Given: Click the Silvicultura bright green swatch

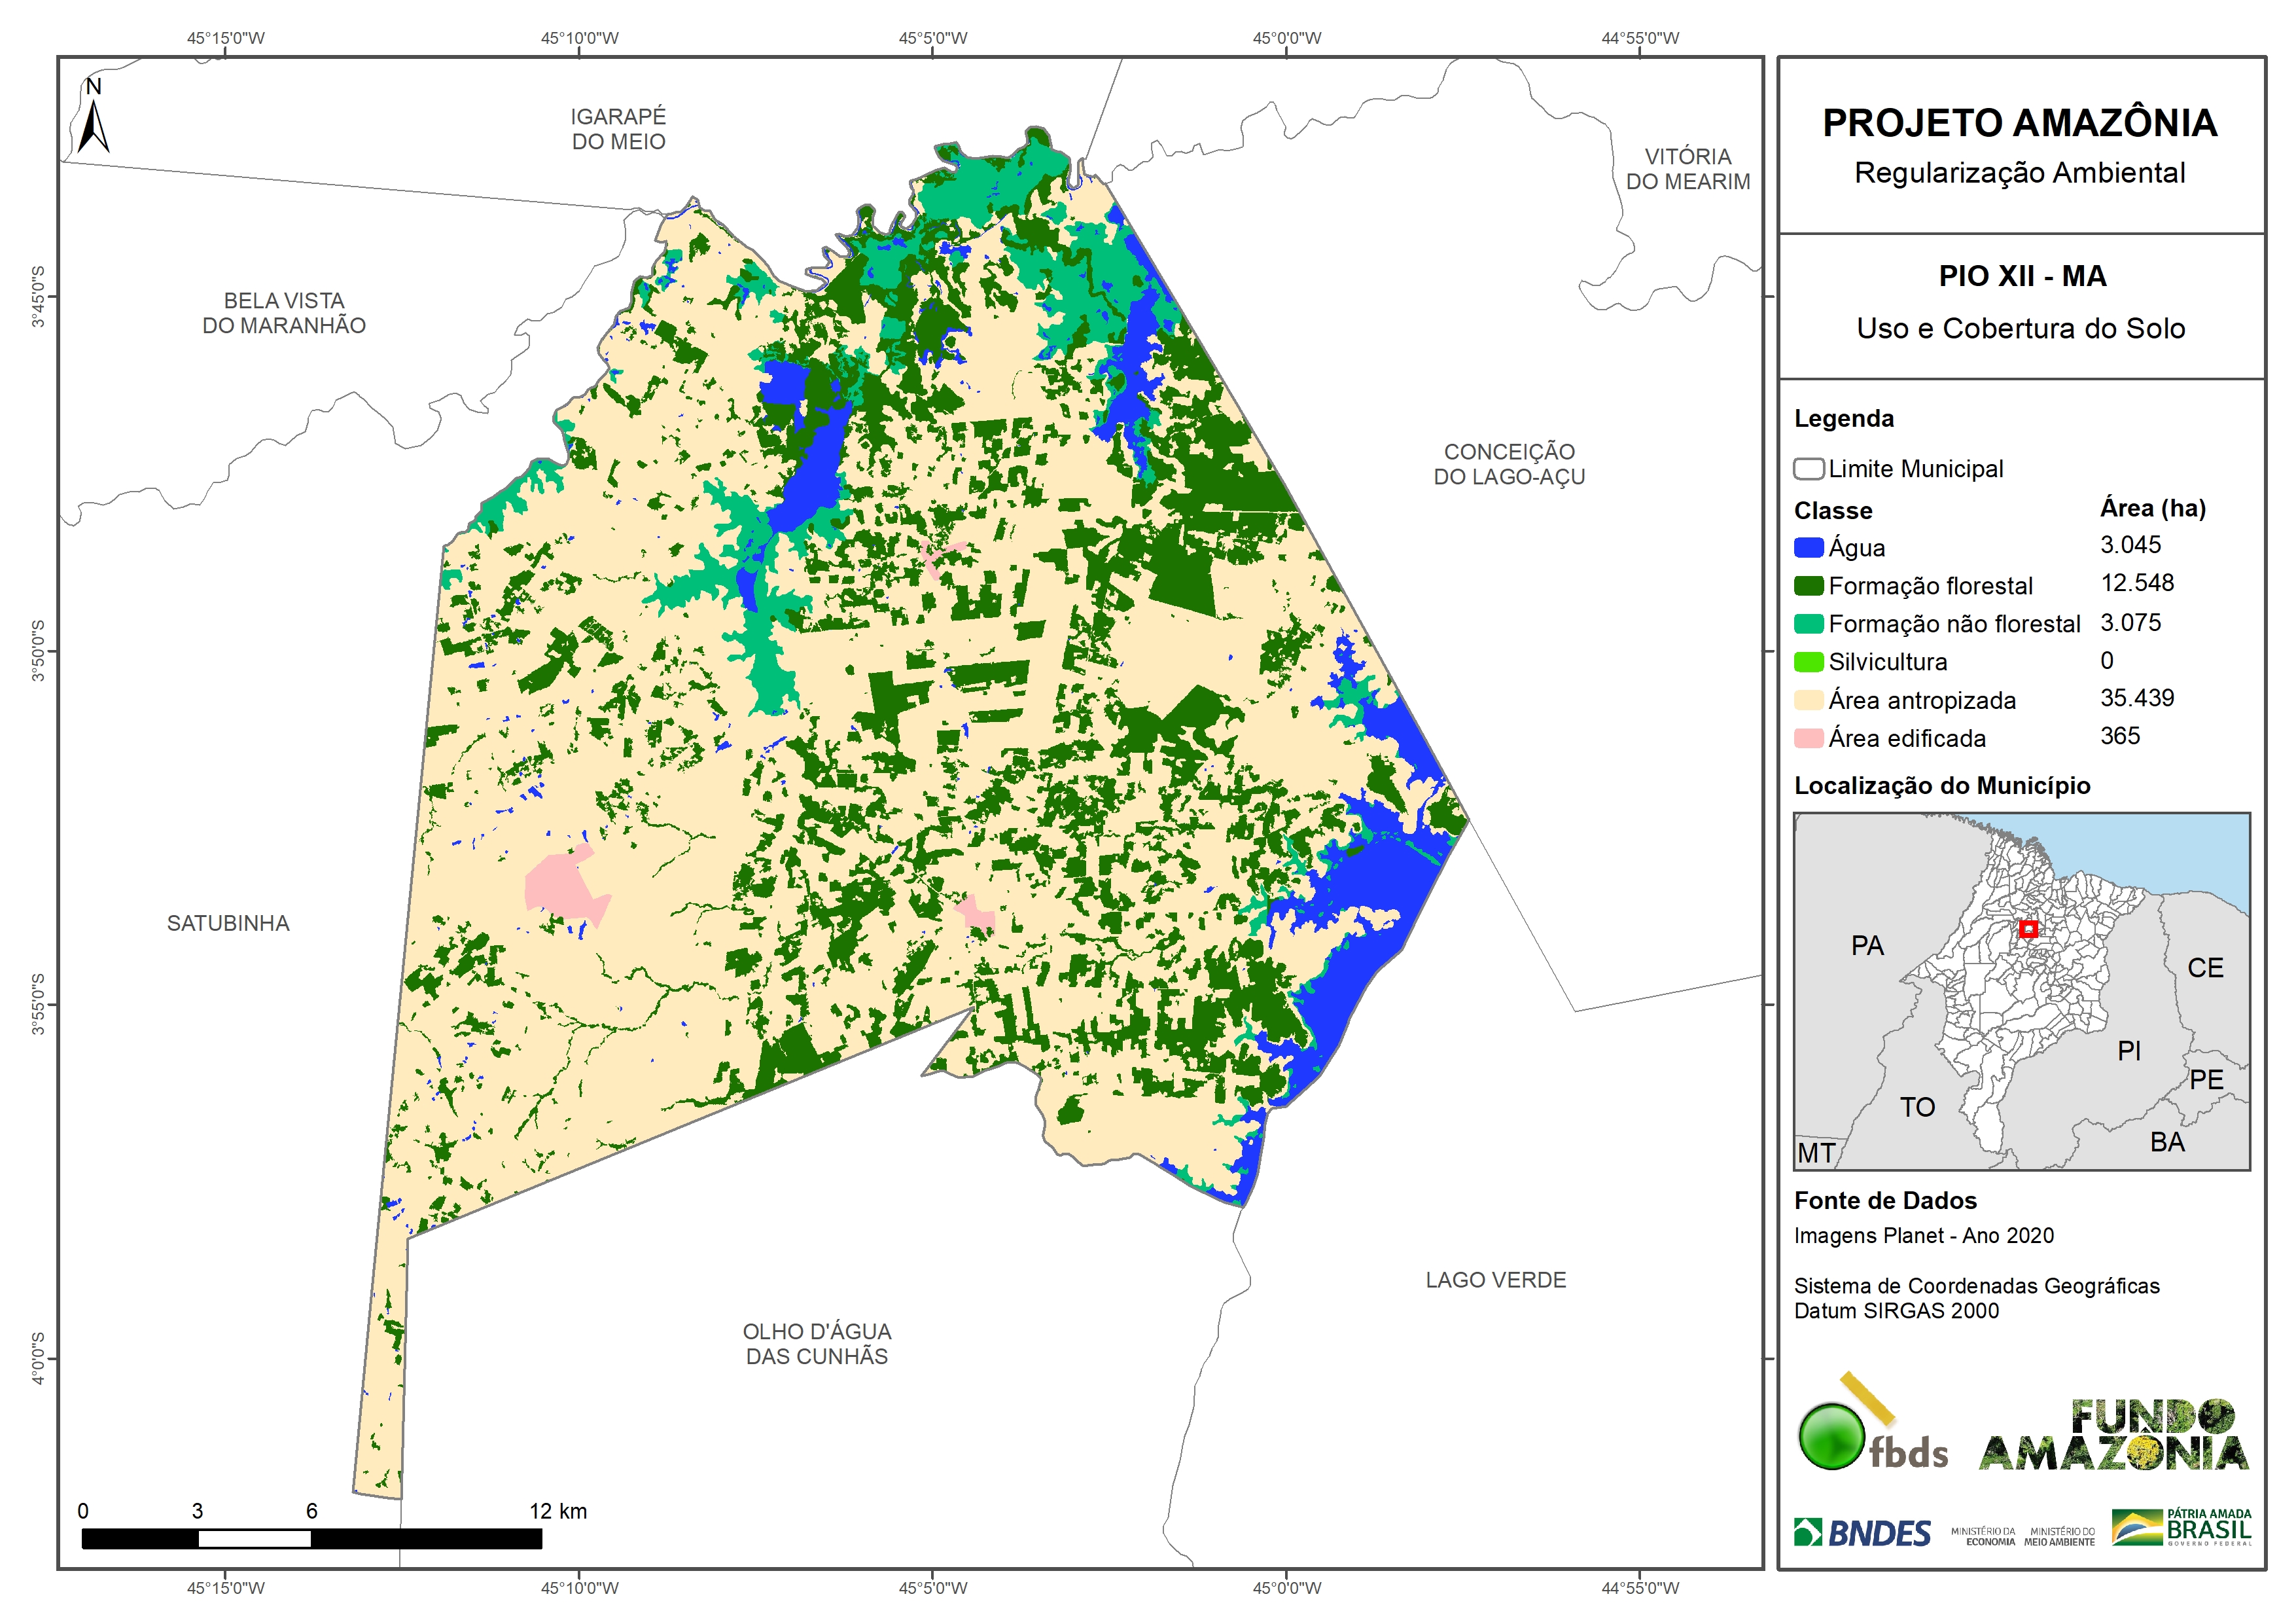Looking at the screenshot, I should pyautogui.click(x=1808, y=661).
